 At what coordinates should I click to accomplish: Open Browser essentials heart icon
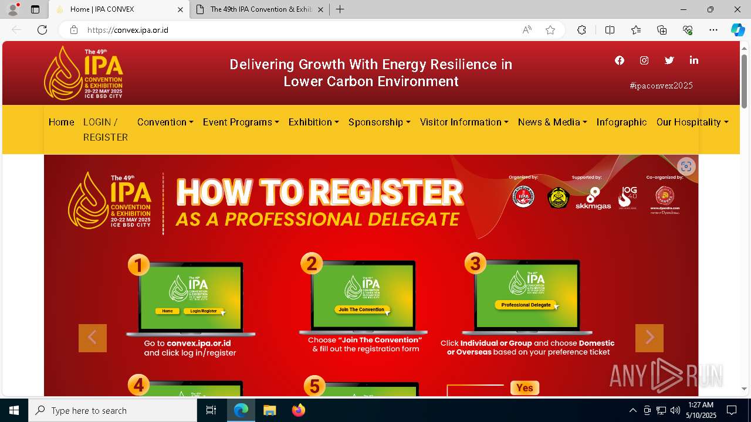point(688,30)
